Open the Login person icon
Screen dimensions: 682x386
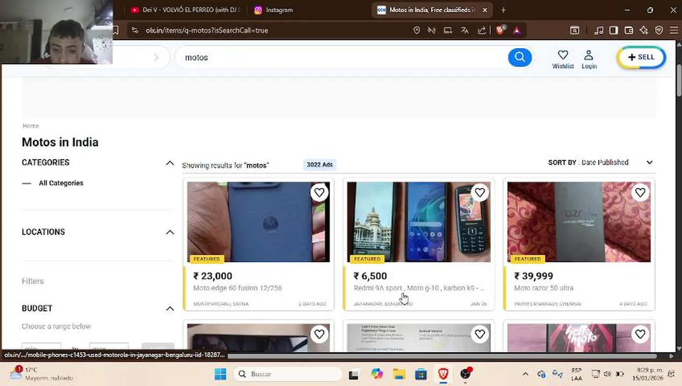click(589, 55)
